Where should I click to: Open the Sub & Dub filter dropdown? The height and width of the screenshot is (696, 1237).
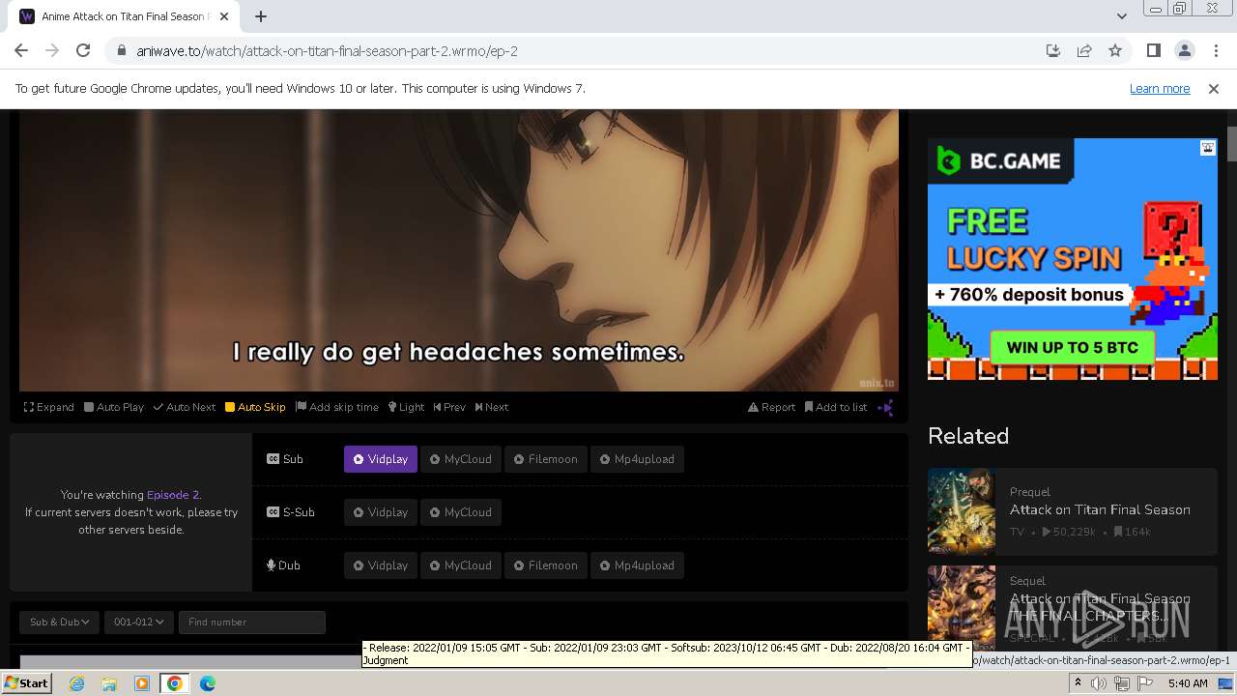(59, 622)
